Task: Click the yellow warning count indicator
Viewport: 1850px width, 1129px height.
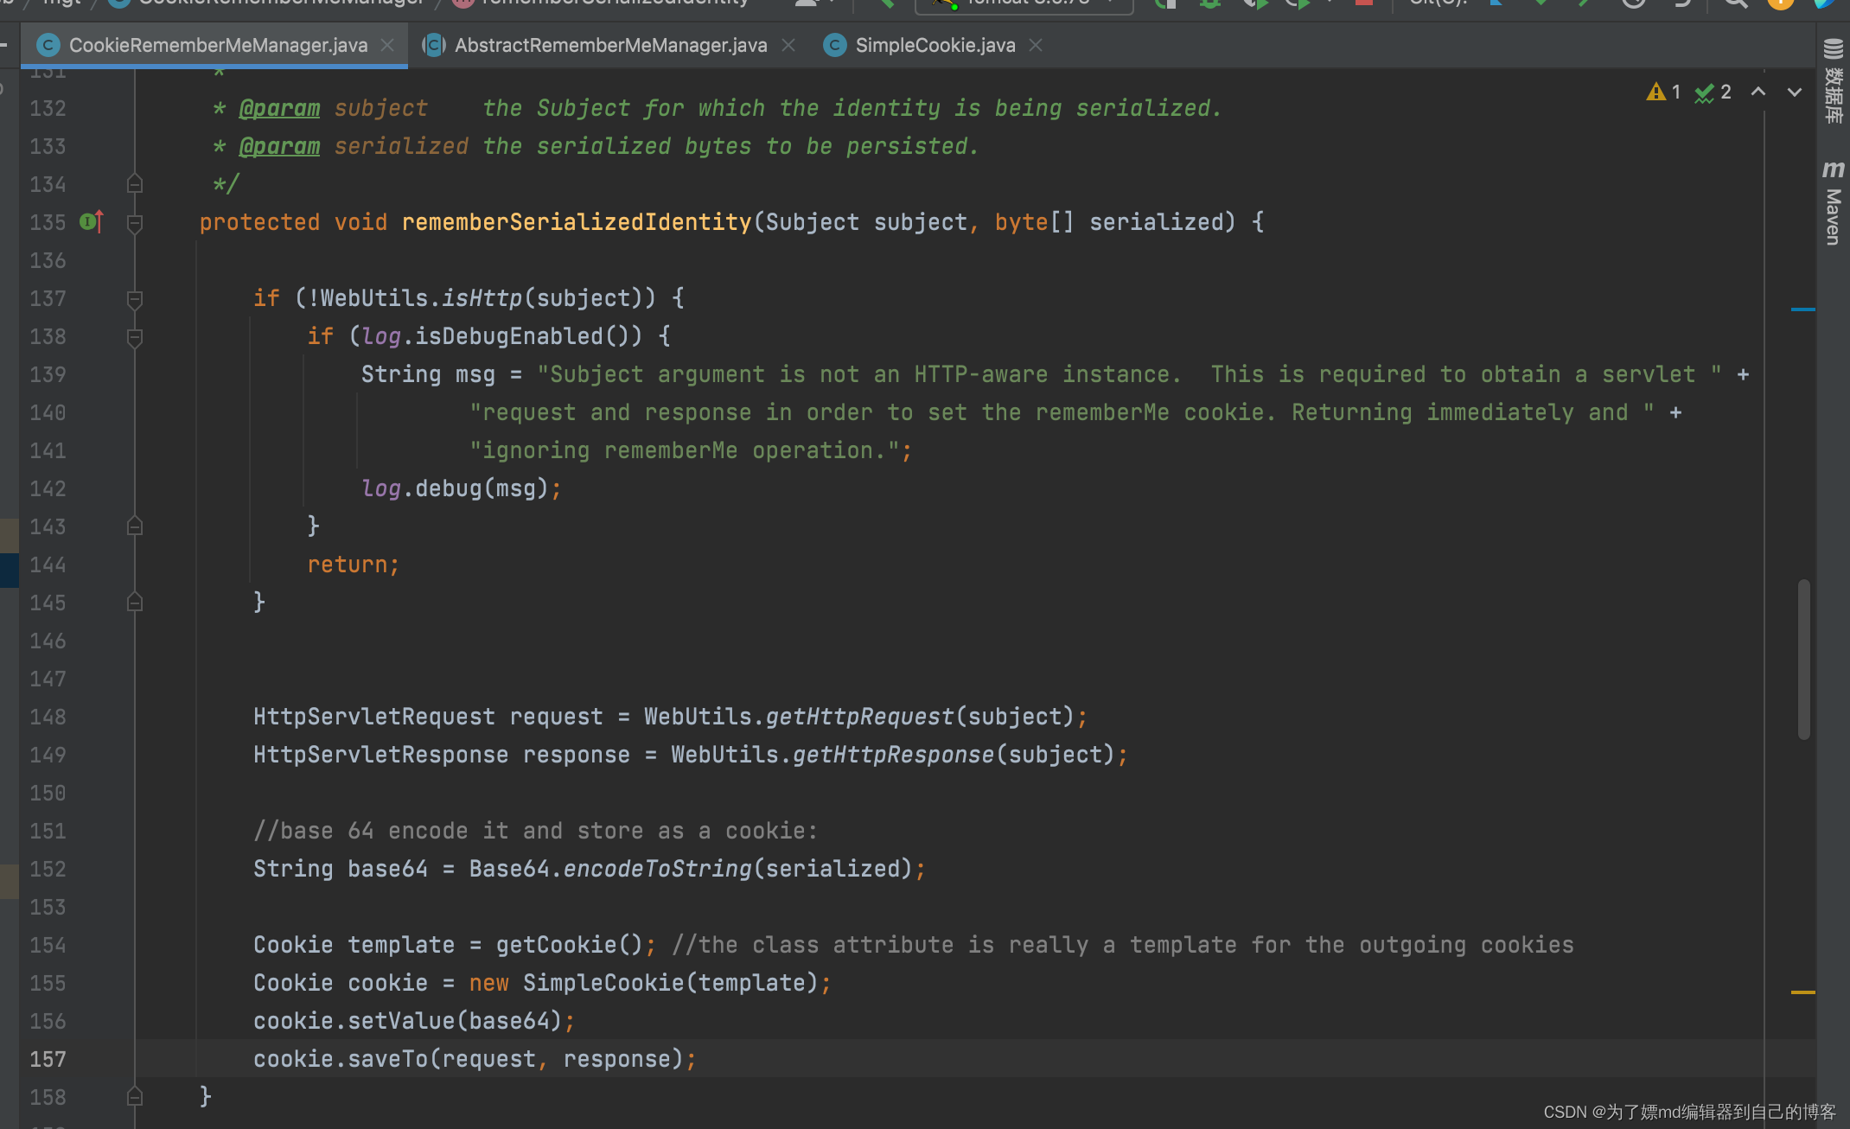Action: 1664,92
